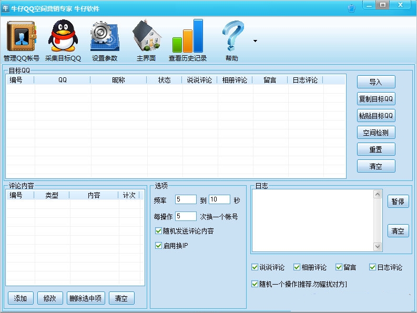Image resolution: width=417 pixels, height=313 pixels.
Task: Click comment list 类型 column header
Action: pos(52,195)
